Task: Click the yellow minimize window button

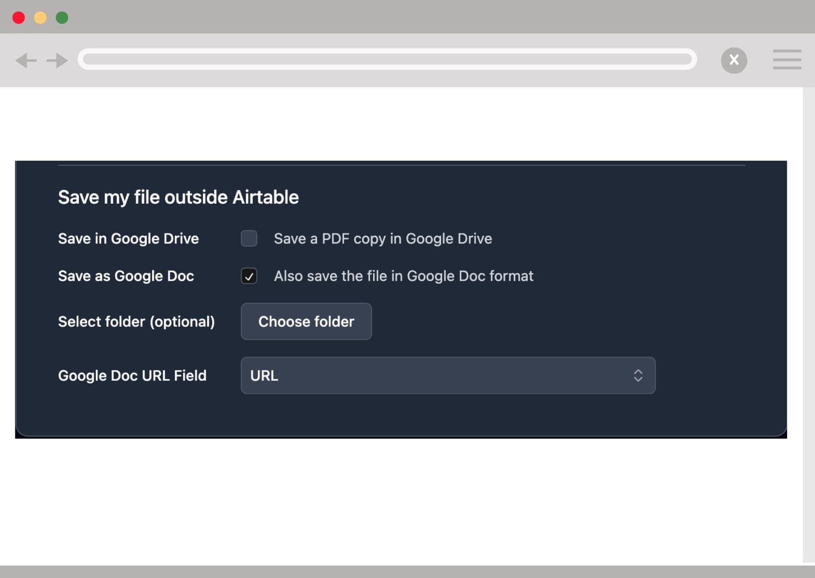Action: (41, 18)
